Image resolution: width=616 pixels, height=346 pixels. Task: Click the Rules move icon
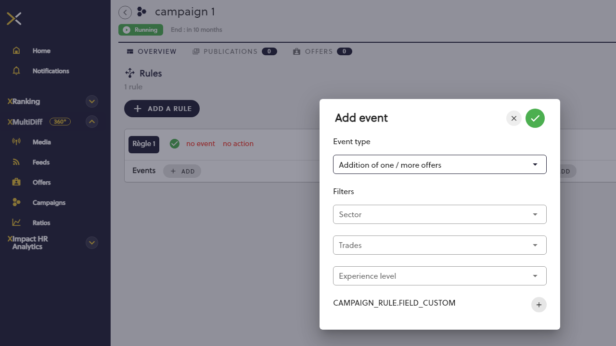tap(129, 73)
